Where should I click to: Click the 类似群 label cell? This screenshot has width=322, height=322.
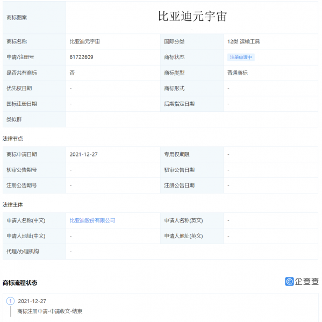point(34,119)
